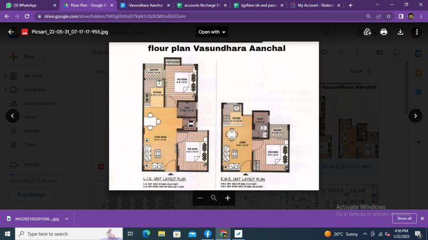Screen dimensions: 428x240
Task: Open Task View on taskbar
Action: pyautogui.click(x=131, y=234)
